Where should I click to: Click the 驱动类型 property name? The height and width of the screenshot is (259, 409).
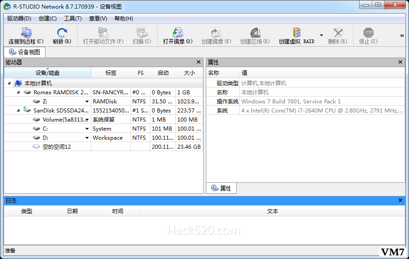pyautogui.click(x=228, y=83)
